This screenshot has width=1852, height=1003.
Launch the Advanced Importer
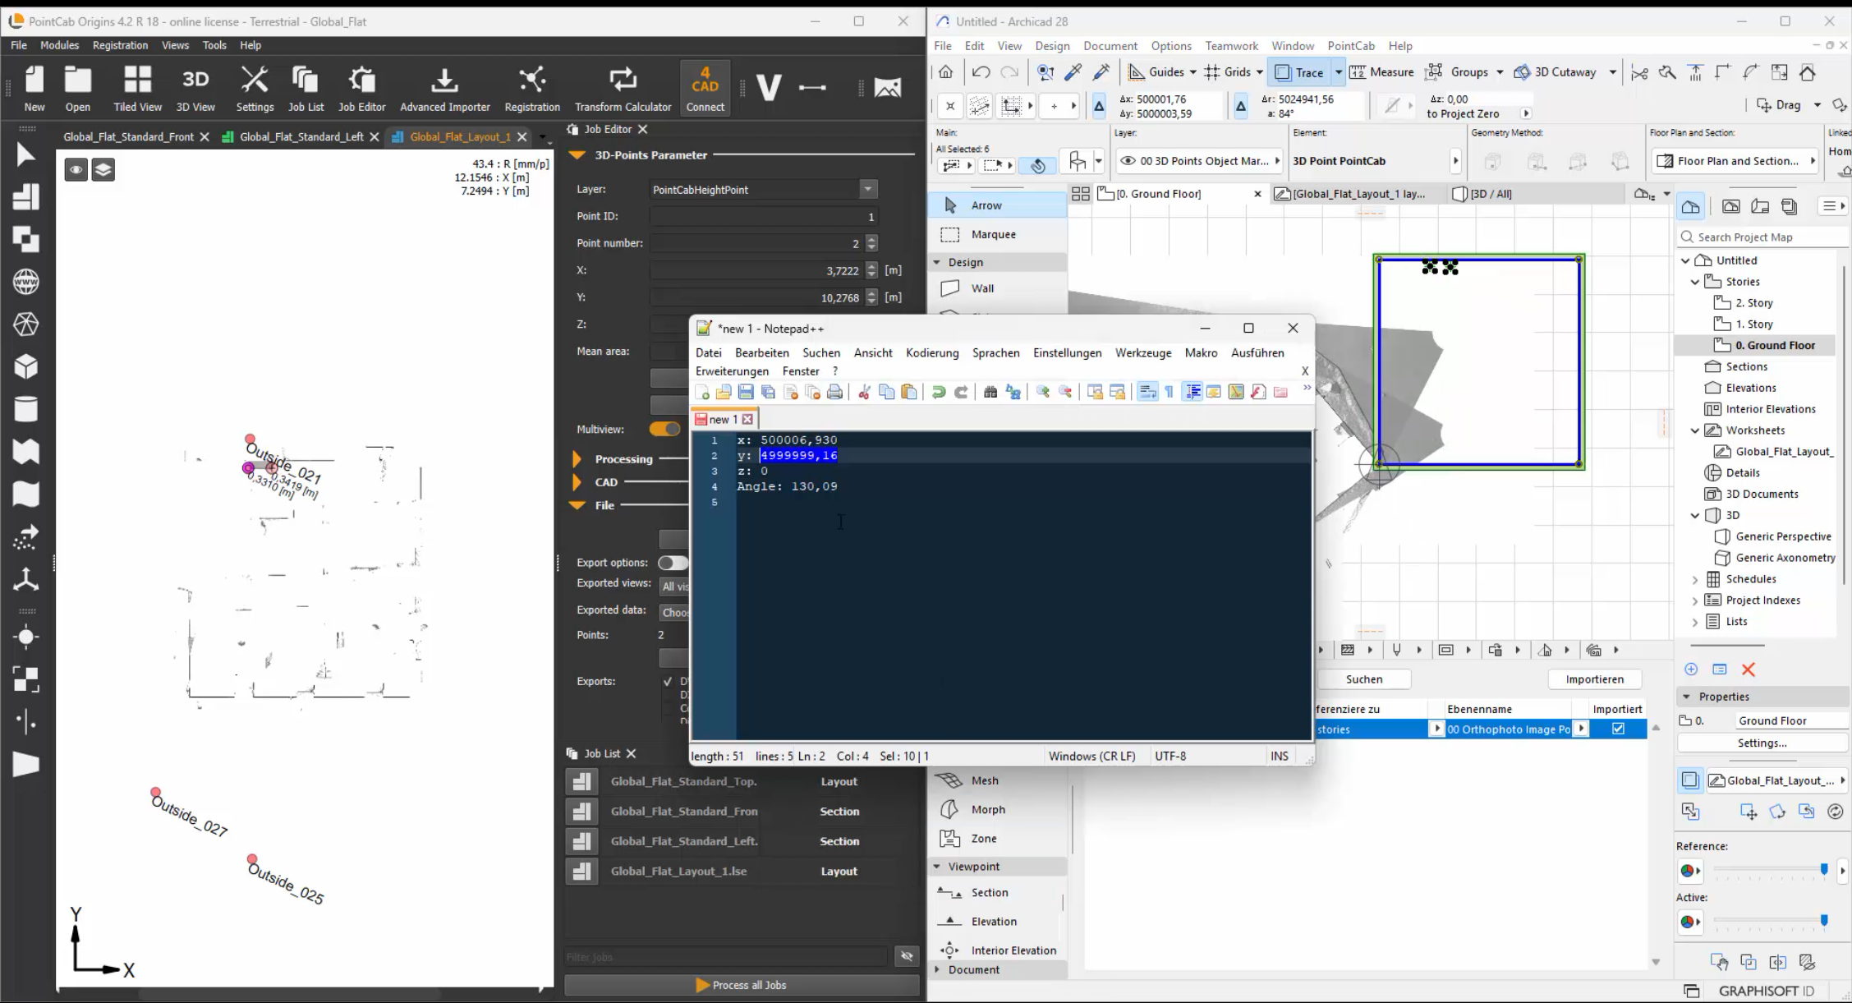tap(445, 88)
